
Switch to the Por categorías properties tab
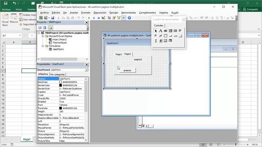[57, 74]
